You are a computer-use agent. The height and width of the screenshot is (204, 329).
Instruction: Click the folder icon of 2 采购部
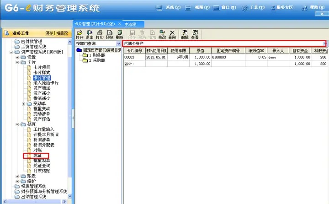point(85,60)
